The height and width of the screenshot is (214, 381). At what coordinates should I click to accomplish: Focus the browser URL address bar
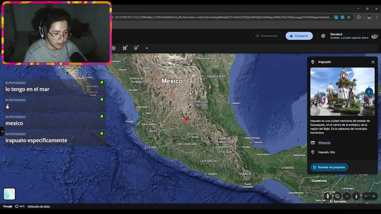click(221, 17)
